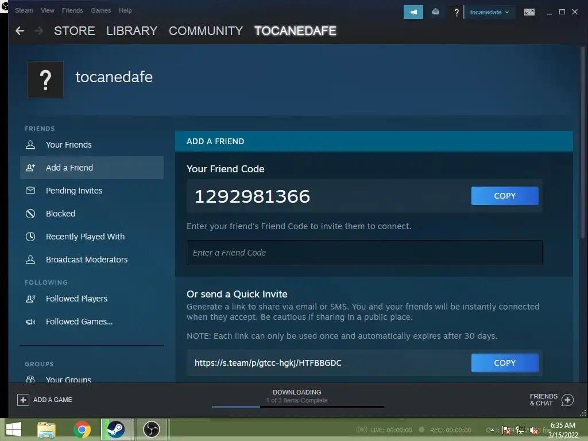Click the s.team quick invite URL
The image size is (588, 441).
pos(268,363)
